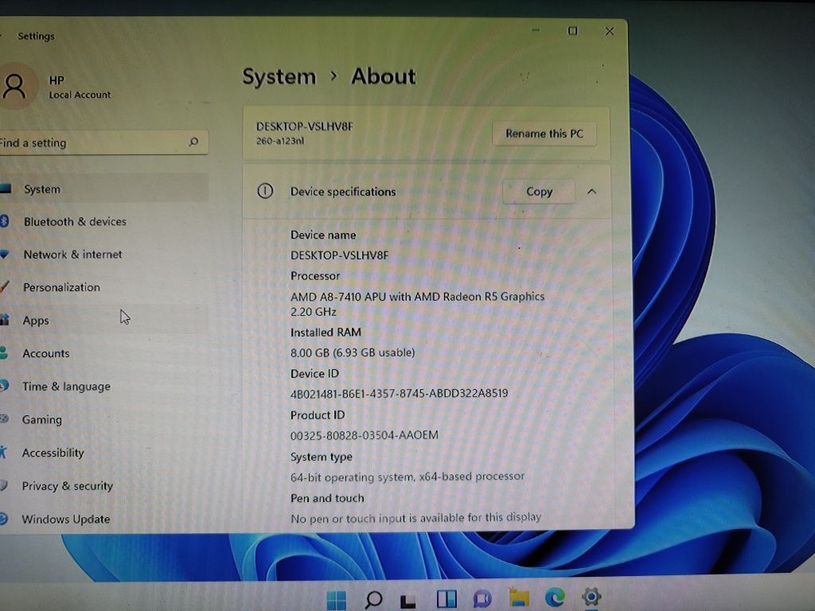This screenshot has width=815, height=611.
Task: Click Rename this PC button
Action: [x=544, y=134]
